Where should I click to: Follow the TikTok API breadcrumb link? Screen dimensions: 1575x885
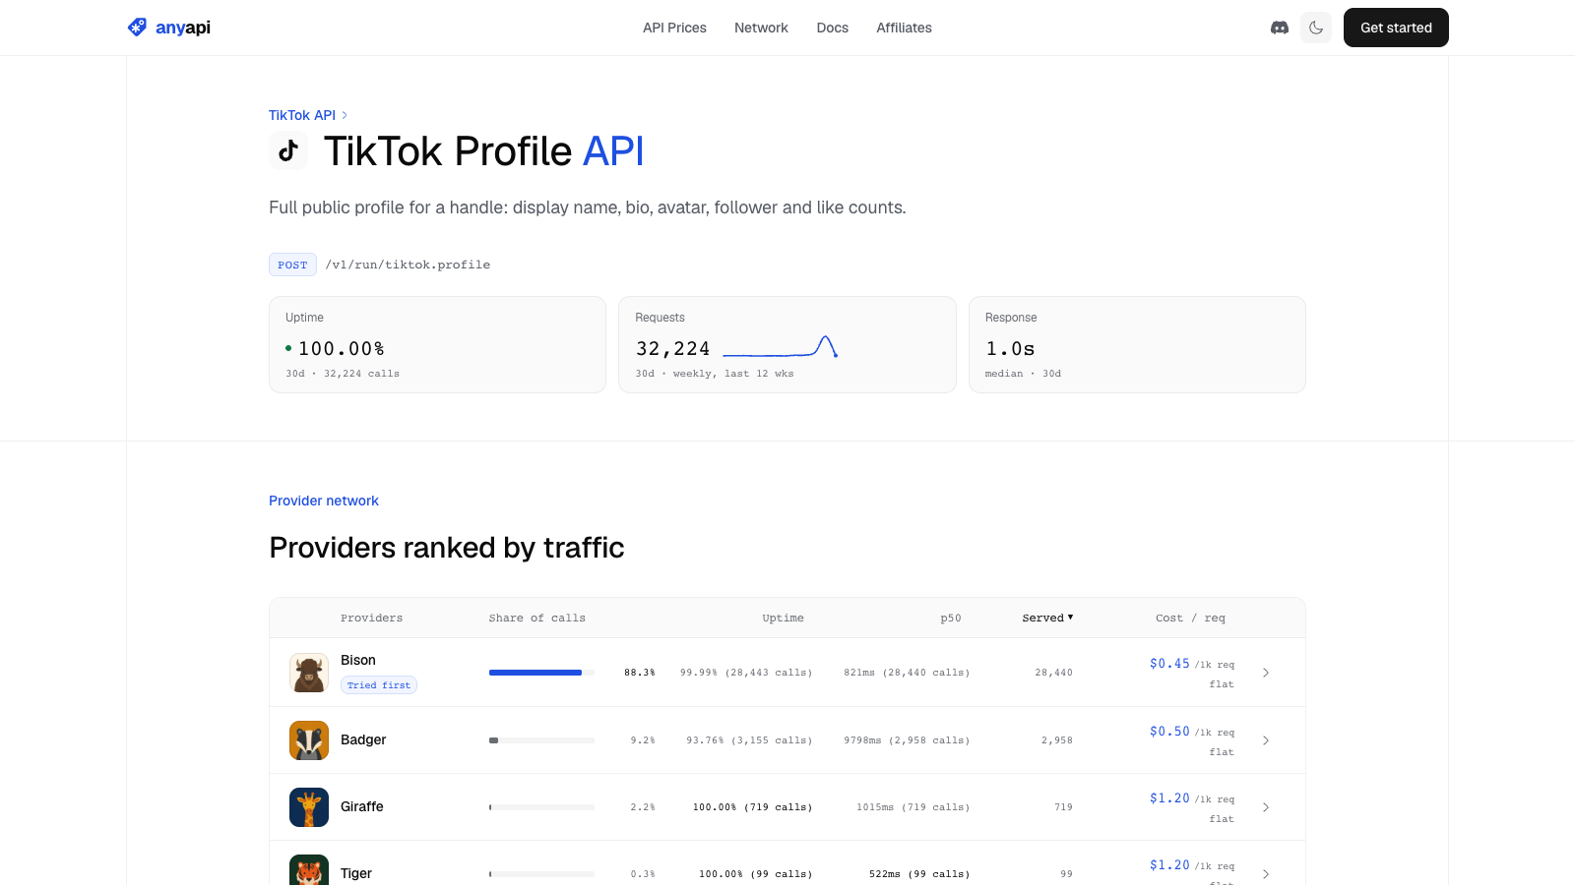pos(302,115)
